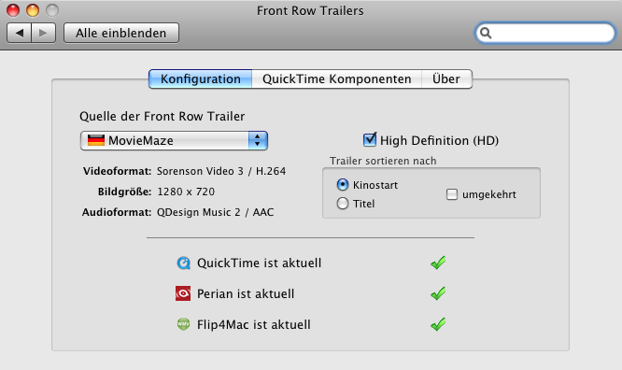Switch to the QuickTime Komponenten tab
Viewport: 622px width, 370px height.
(x=337, y=79)
